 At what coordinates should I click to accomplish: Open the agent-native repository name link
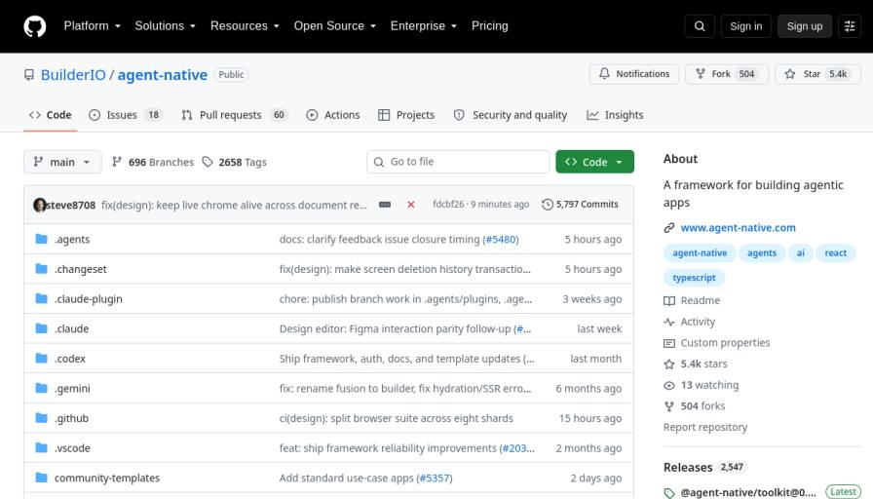coord(162,75)
